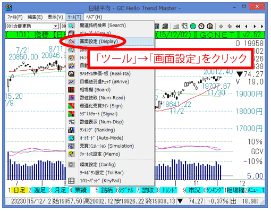Click the double left arrow rewind icon
Screen dimensions: 271x211
point(238,27)
